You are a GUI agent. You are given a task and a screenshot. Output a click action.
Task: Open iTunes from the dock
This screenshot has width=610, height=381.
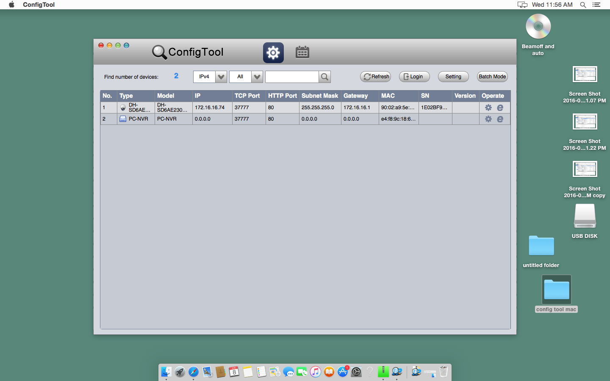click(x=315, y=372)
